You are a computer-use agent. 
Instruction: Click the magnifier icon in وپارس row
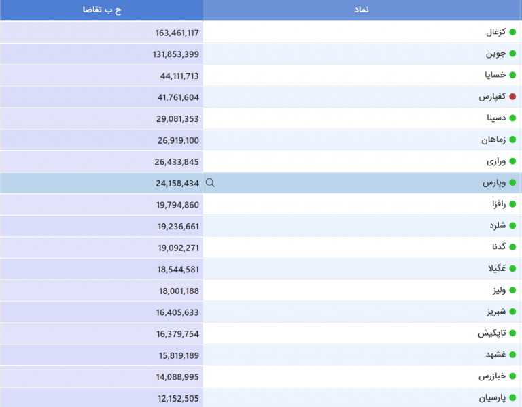point(210,182)
